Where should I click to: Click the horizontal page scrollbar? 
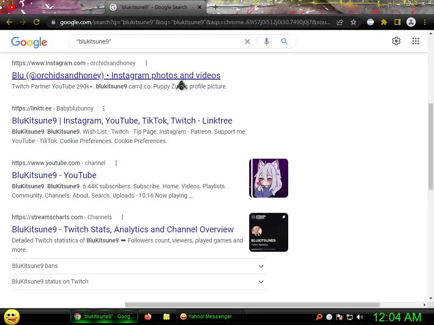click(252, 305)
